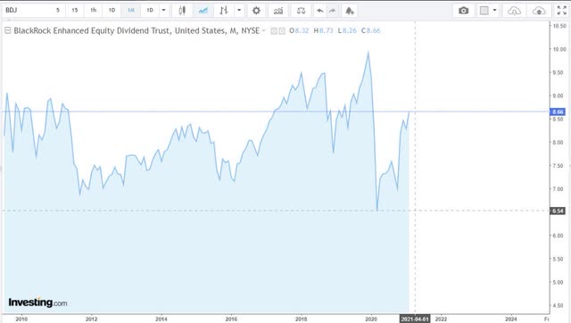The width and height of the screenshot is (571, 323).
Task: Select the 1h interval
Action: pos(93,10)
